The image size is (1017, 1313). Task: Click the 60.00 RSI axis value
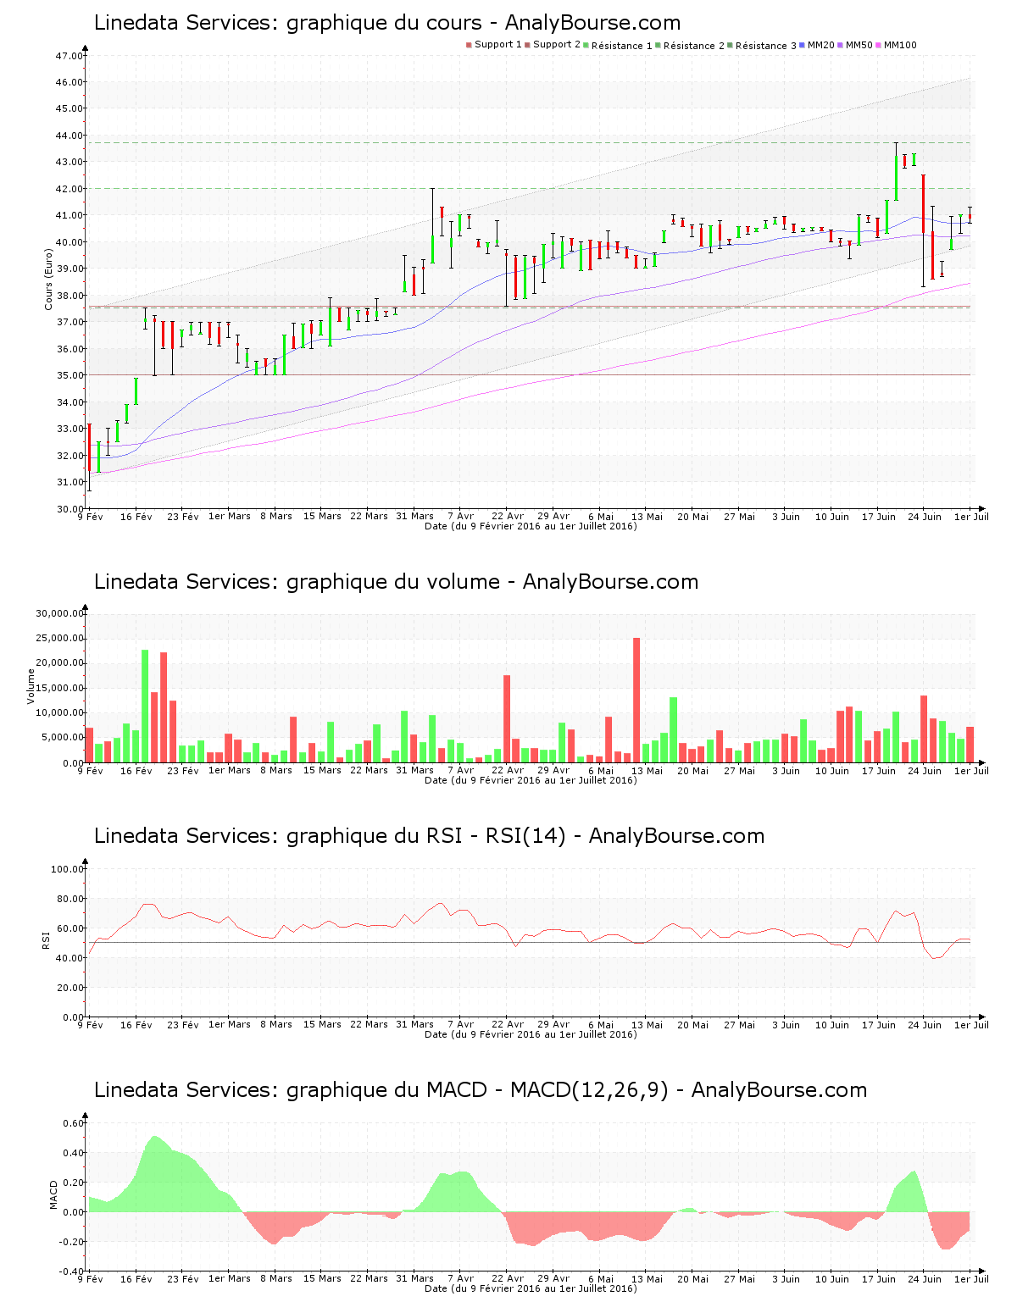coord(69,928)
